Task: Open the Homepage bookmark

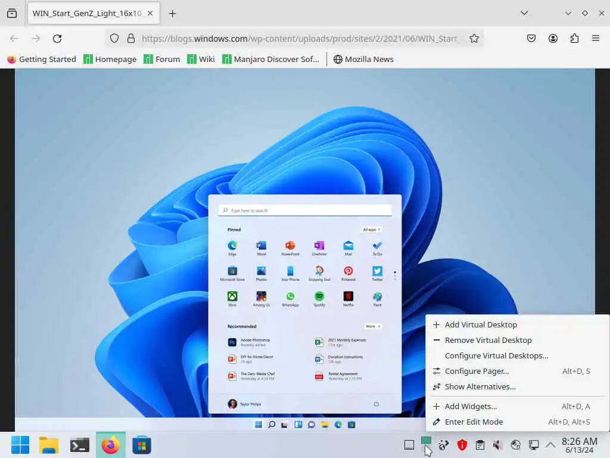Action: 110,59
